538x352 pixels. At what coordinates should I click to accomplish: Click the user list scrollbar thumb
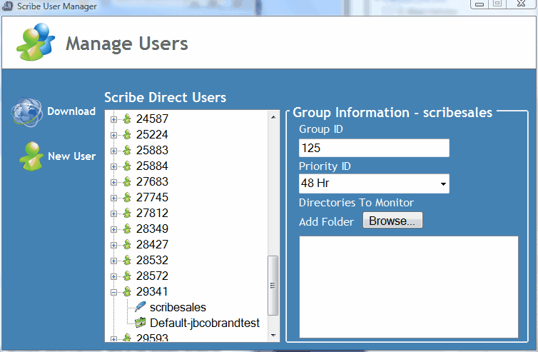[273, 286]
